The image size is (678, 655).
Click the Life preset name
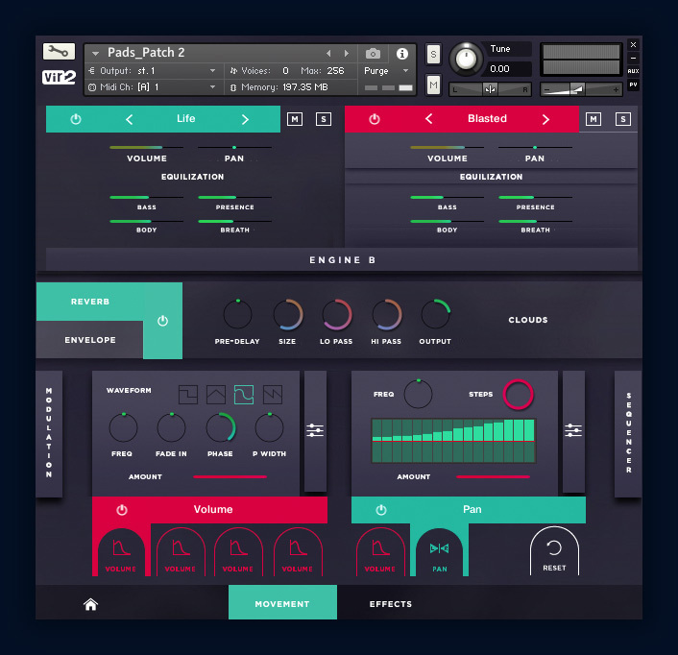click(186, 118)
